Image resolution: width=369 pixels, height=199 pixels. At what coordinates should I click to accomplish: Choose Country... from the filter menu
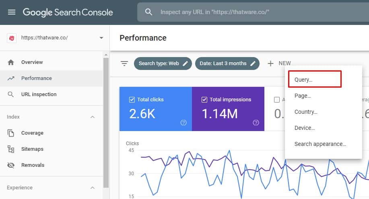click(306, 112)
